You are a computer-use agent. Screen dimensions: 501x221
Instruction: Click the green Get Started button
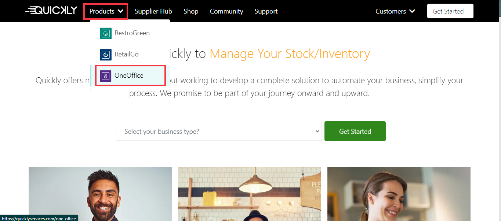pyautogui.click(x=355, y=131)
